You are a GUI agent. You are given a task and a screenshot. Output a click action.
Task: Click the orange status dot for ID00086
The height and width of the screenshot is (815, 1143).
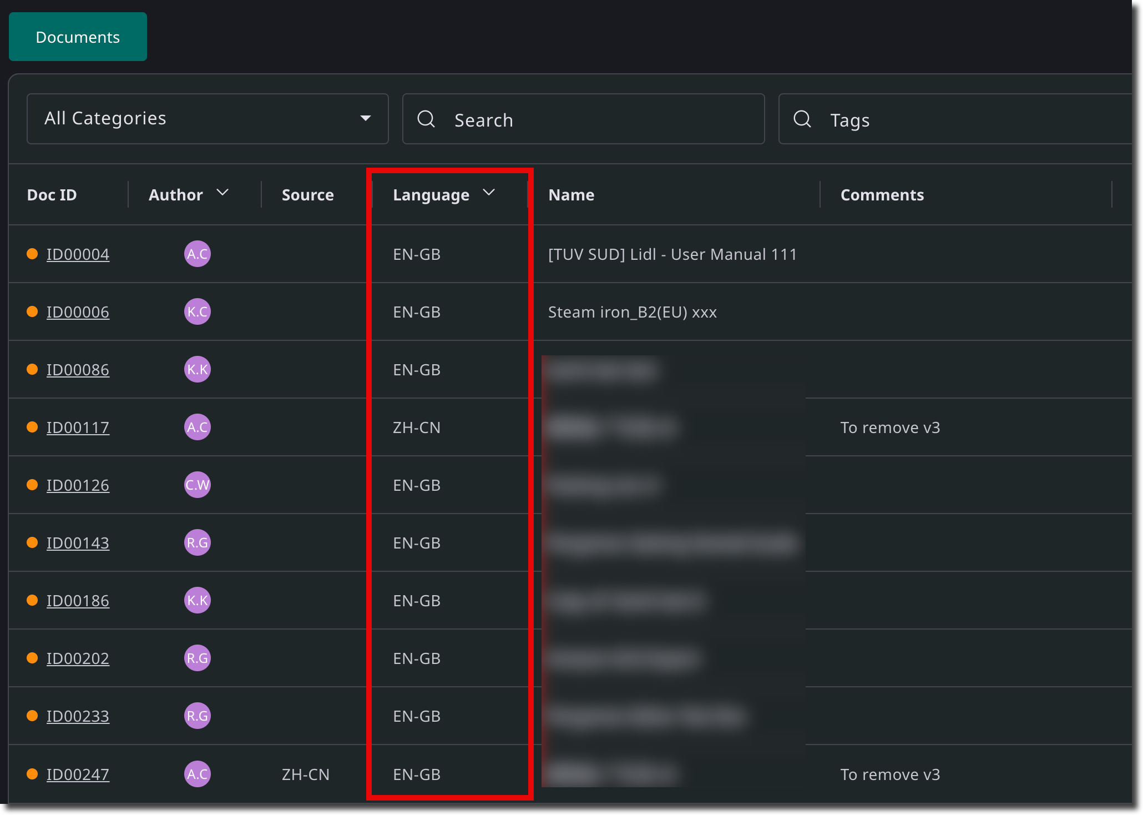32,369
